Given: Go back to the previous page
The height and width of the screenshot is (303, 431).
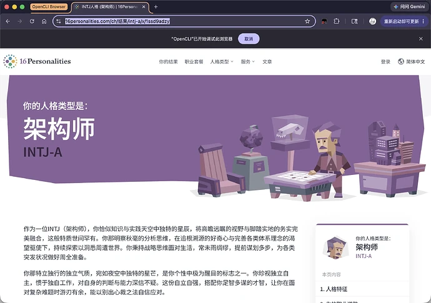Looking at the screenshot, I should pos(7,21).
